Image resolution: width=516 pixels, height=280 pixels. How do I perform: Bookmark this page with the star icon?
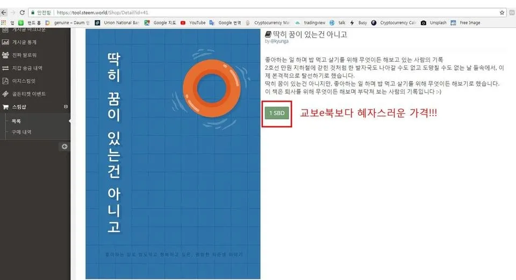click(x=502, y=12)
